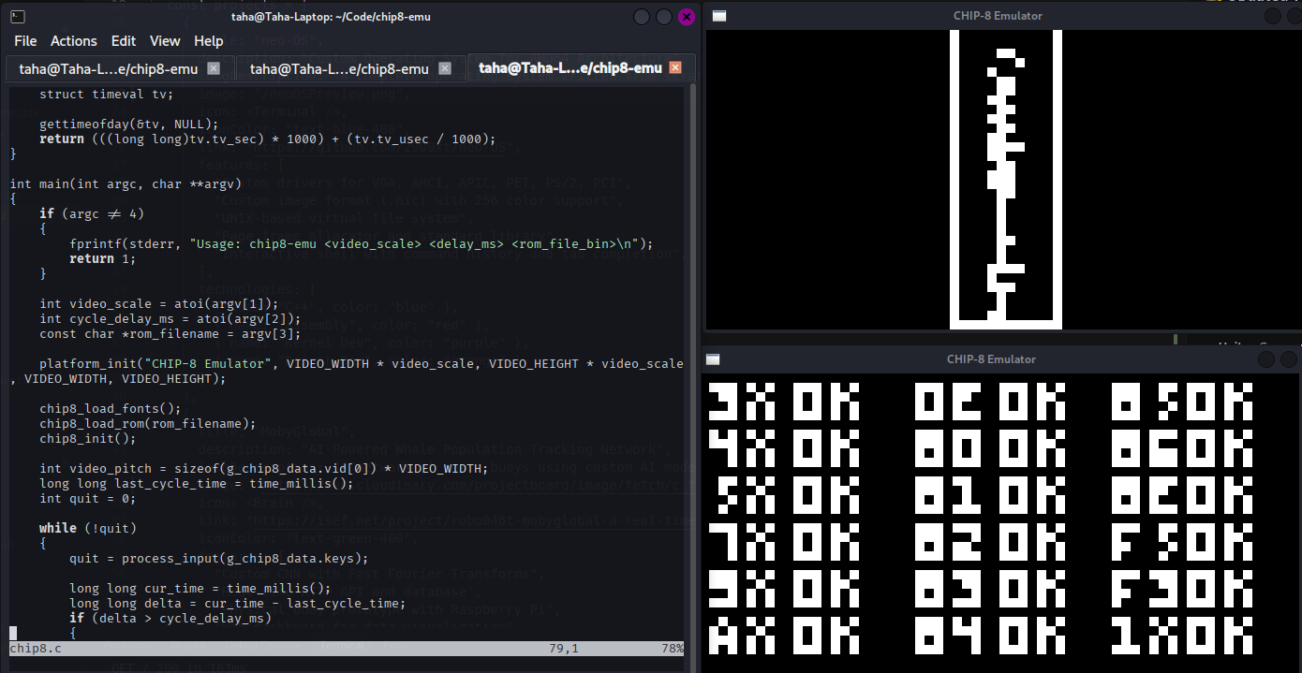
Task: Click the 'int video_pitch = sizeof' line
Action: [x=264, y=468]
